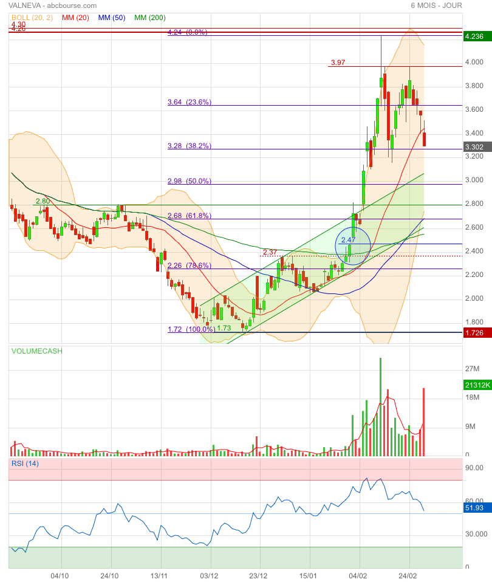Click the "1.800" price axis label
The width and height of the screenshot is (492, 582).
pyautogui.click(x=474, y=322)
